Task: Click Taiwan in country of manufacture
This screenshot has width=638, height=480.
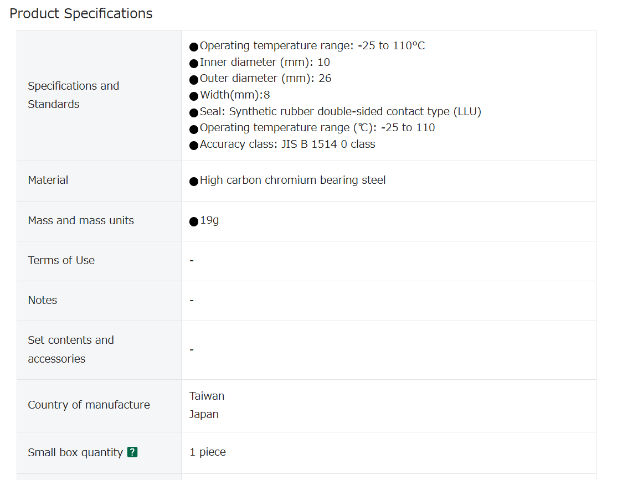Action: point(207,396)
